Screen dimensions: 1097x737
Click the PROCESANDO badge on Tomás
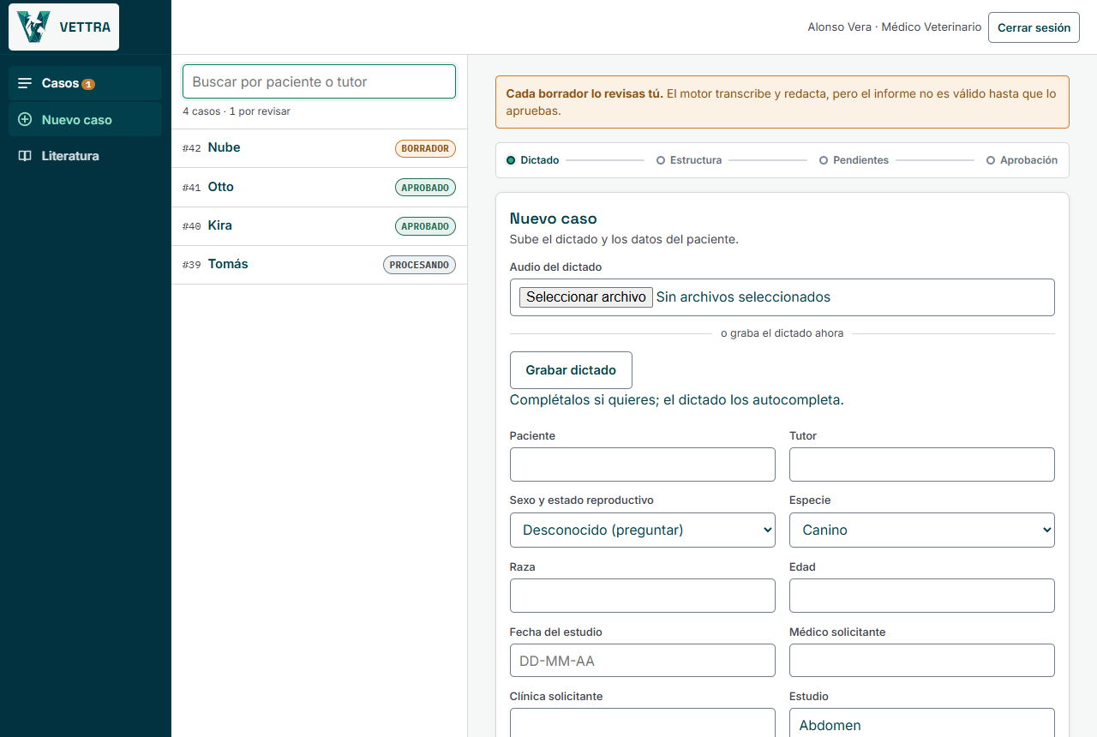419,265
